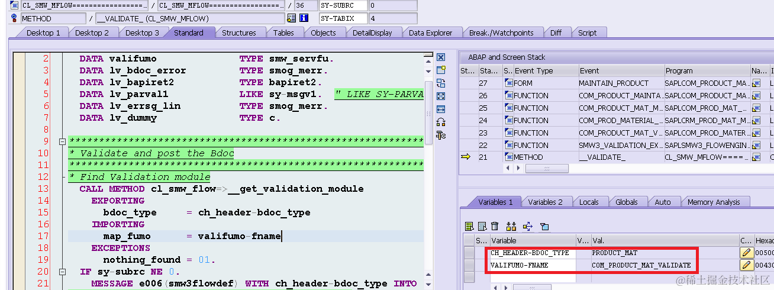Click the trash icon in the variables toolbar
This screenshot has height=290, width=774.
[495, 226]
